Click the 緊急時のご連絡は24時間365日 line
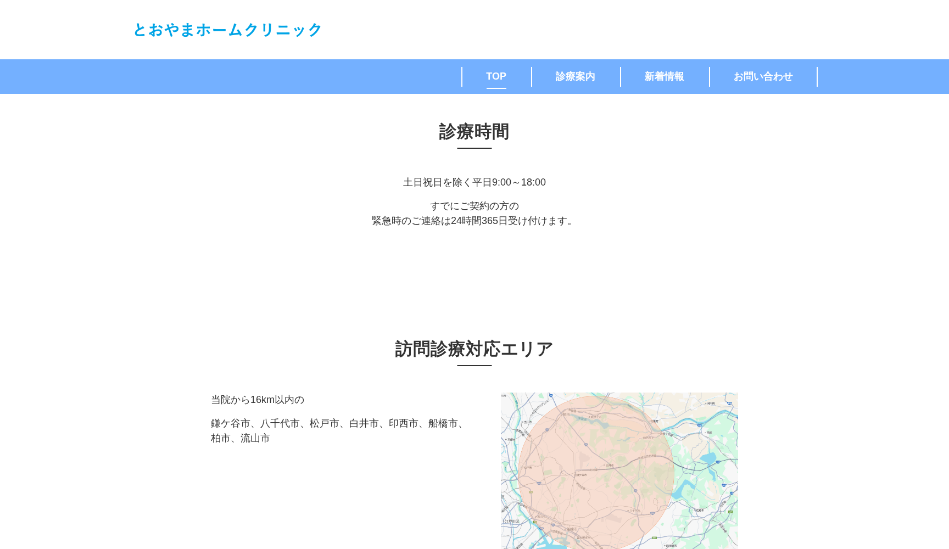The width and height of the screenshot is (949, 549). click(474, 221)
